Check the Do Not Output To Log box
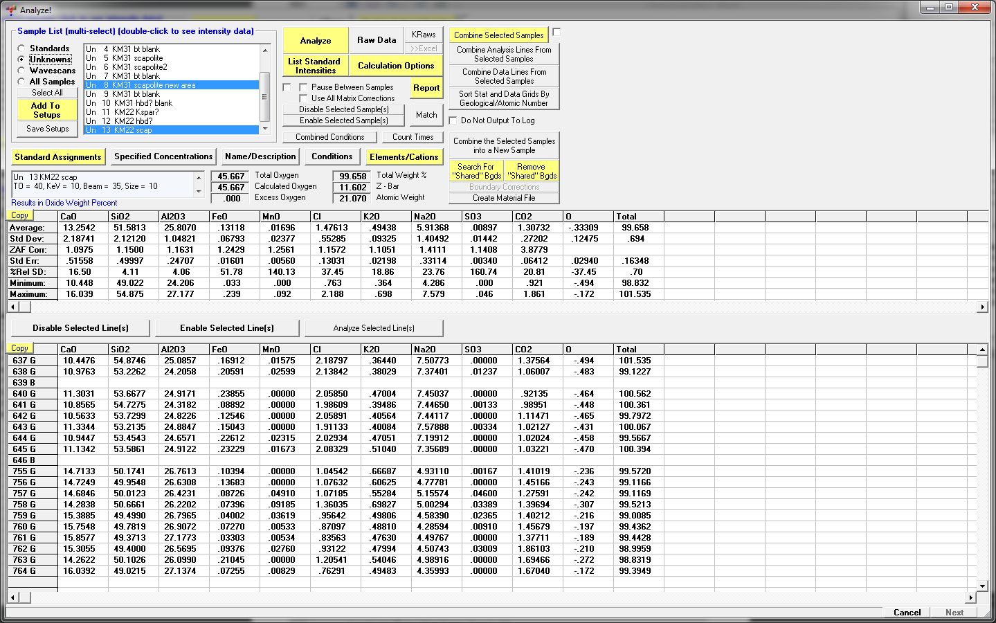Viewport: 996px width, 623px height. pyautogui.click(x=453, y=120)
